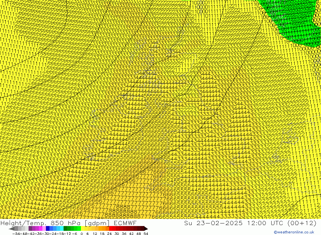Click the '54' scale label

(146, 234)
